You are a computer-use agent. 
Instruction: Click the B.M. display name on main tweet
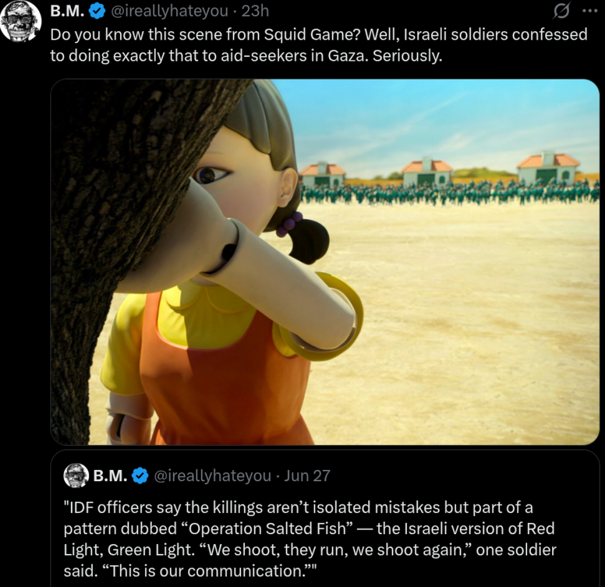[67, 11]
